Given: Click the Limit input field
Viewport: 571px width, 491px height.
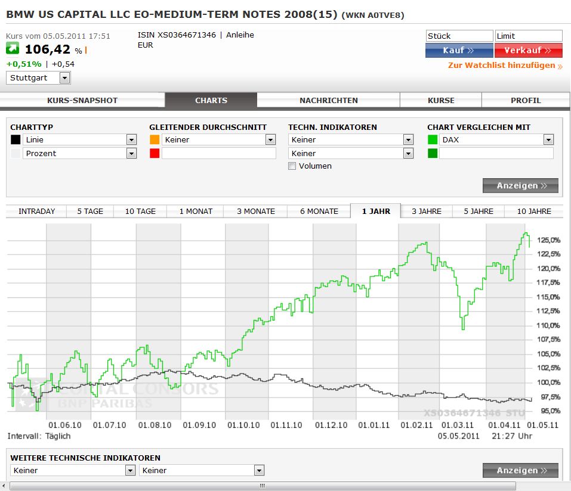Looking at the screenshot, I should (529, 36).
